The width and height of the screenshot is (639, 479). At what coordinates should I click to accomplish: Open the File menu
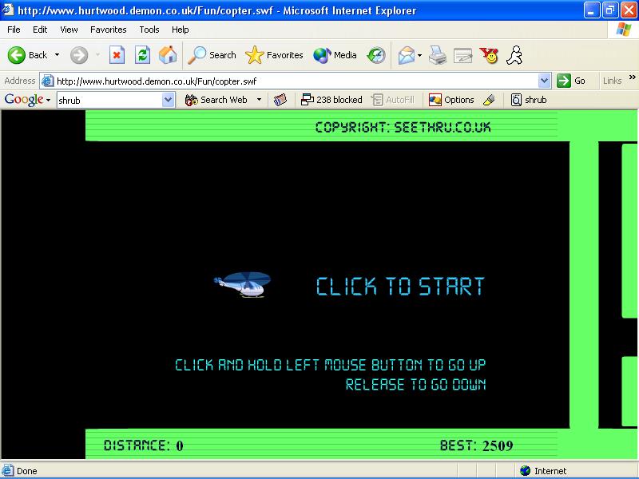pos(14,30)
